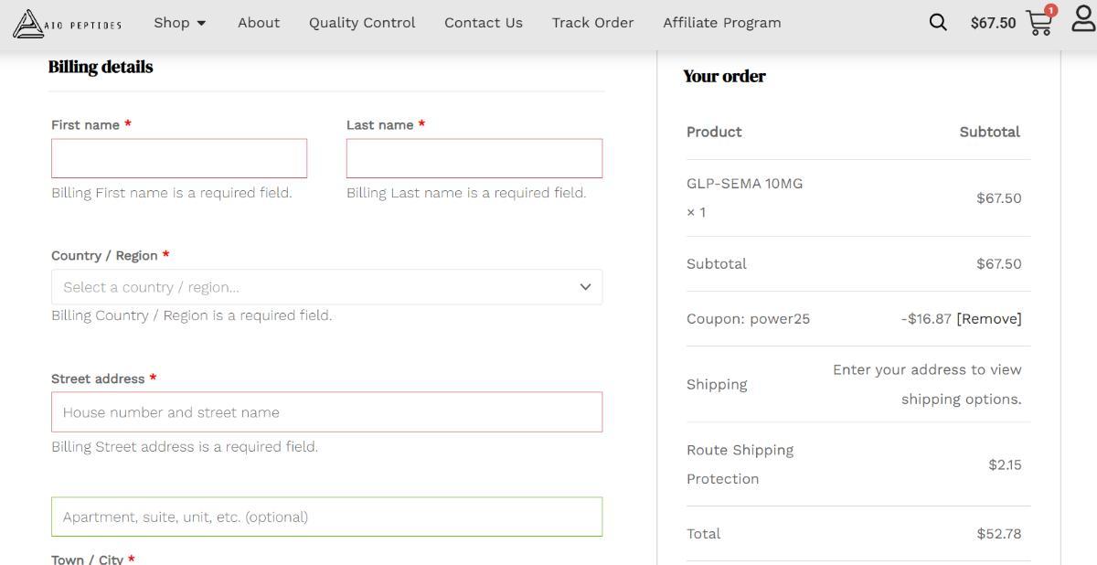
Task: Remove the power25 coupon
Action: point(989,319)
